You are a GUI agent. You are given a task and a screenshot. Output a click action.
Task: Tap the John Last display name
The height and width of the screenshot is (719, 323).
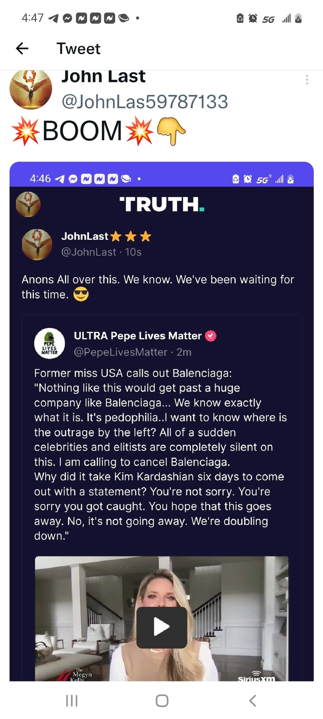coord(103,77)
